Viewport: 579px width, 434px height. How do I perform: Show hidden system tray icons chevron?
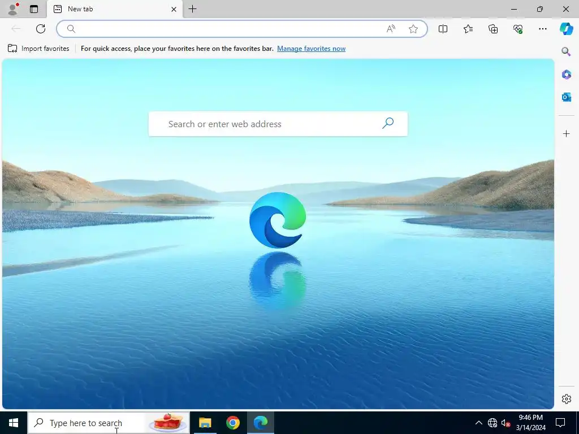478,423
